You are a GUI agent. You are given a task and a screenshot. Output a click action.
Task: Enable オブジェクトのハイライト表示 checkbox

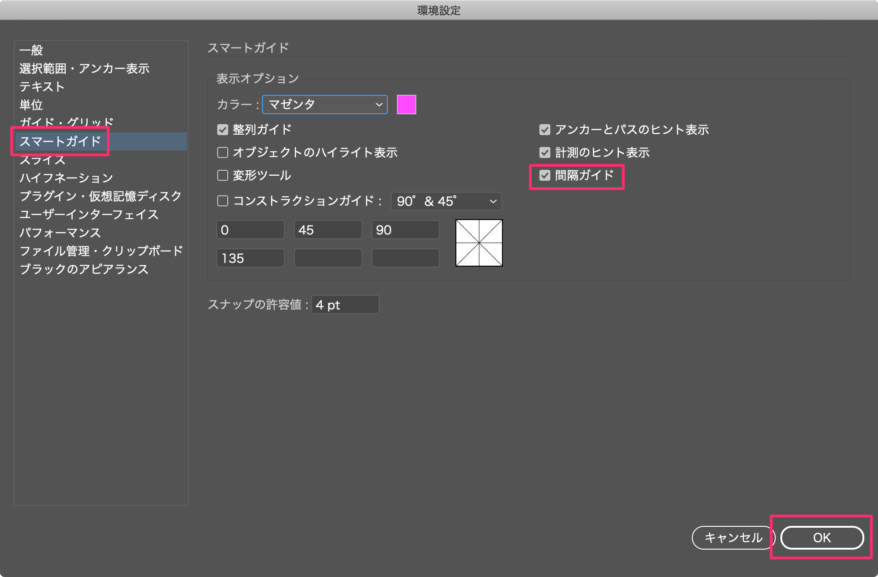tap(223, 152)
